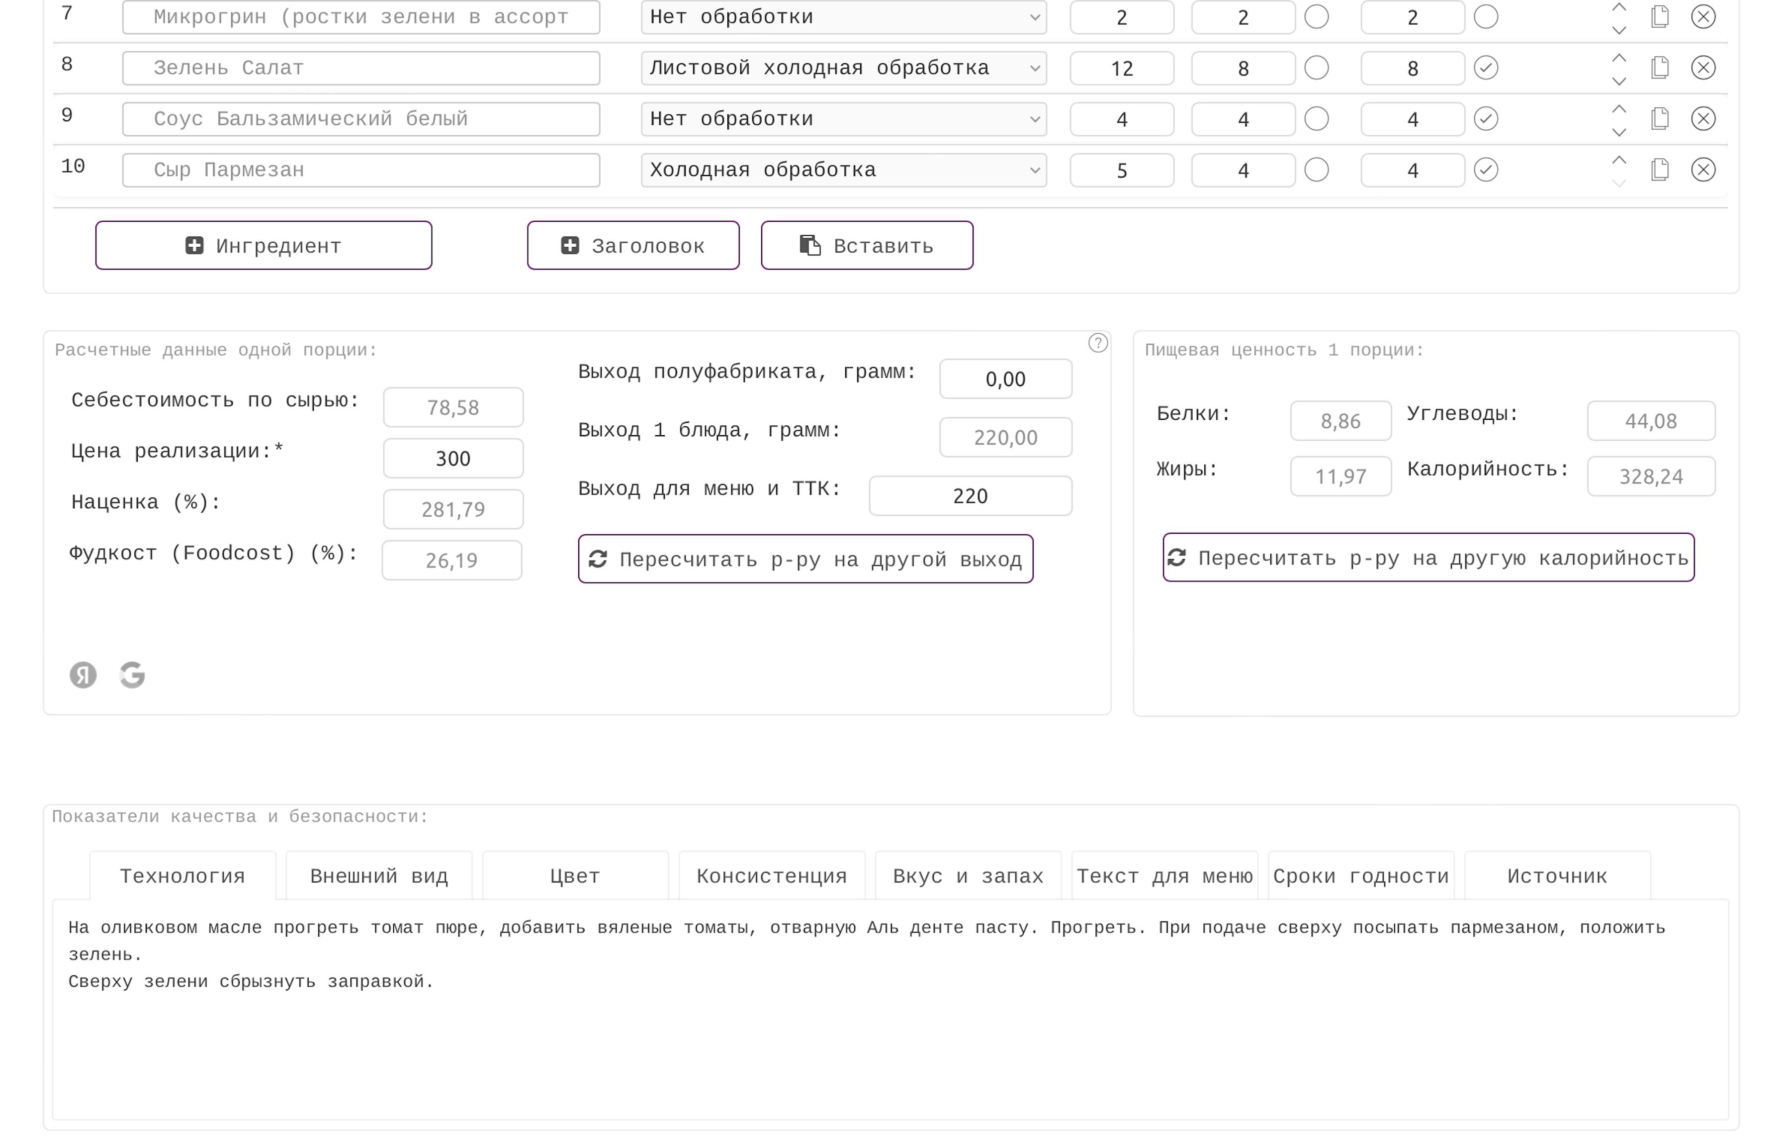The height and width of the screenshot is (1146, 1780).
Task: Edit Выход для меню и ТТК field
Action: (970, 495)
